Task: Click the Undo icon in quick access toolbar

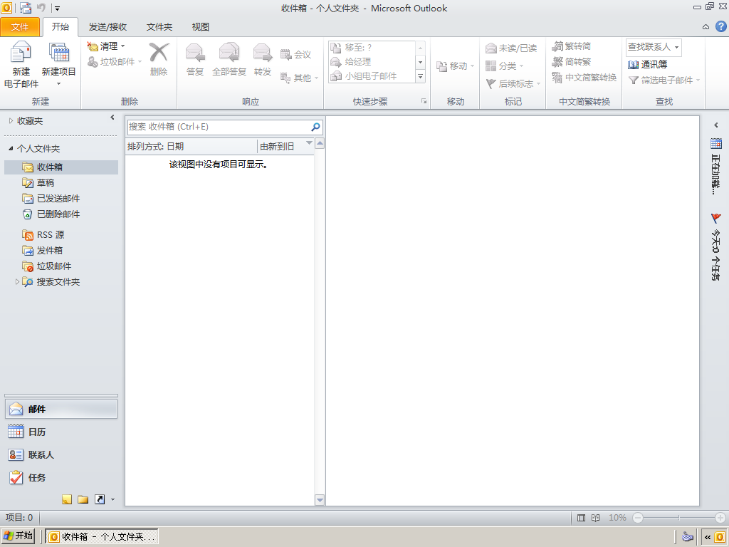Action: pos(41,8)
